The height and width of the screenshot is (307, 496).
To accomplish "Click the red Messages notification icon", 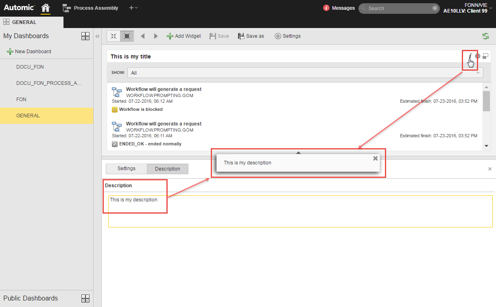I will 326,8.
